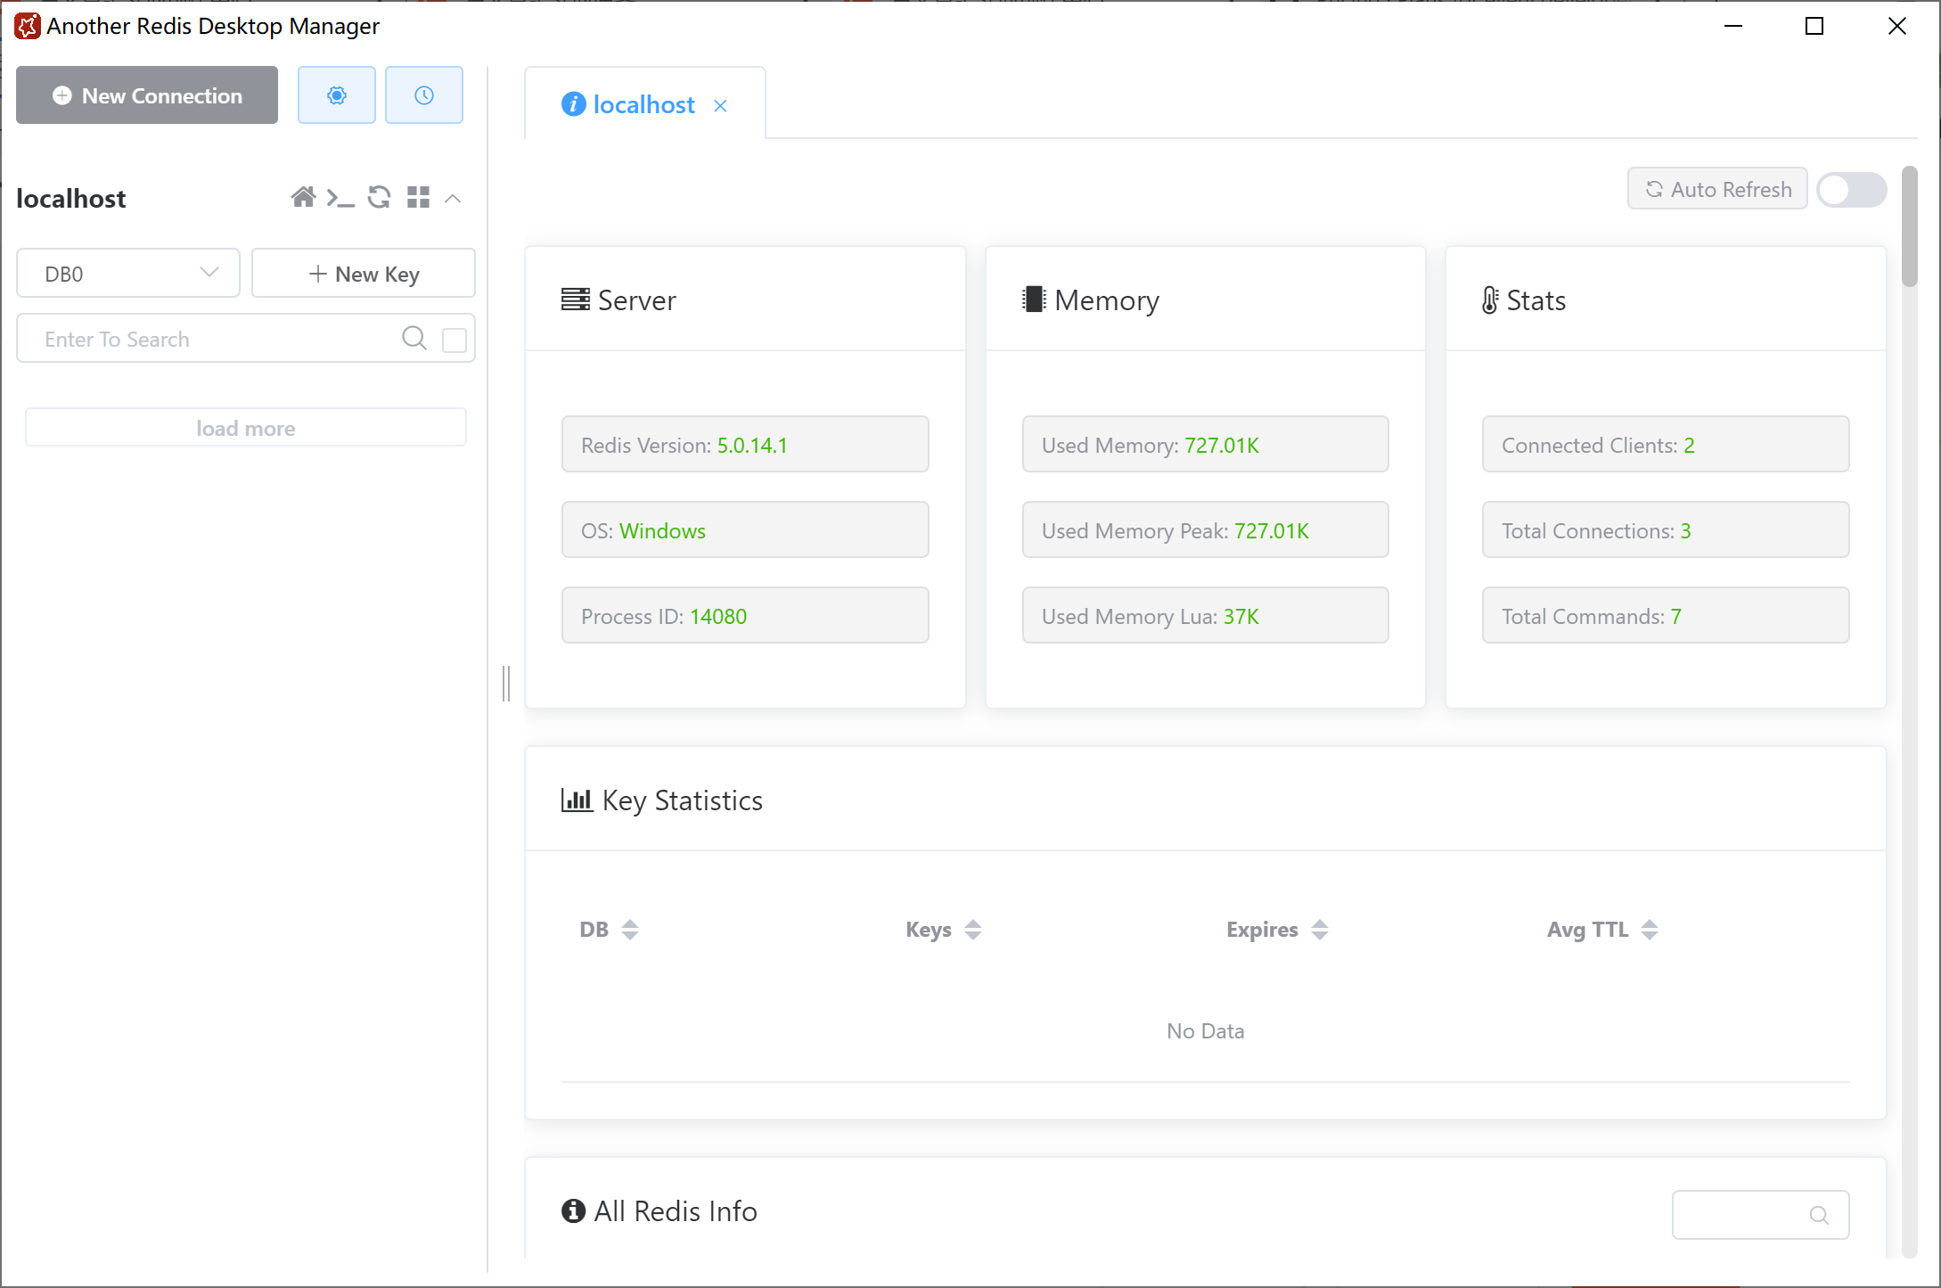
Task: Check the exact search checkbox
Action: pyautogui.click(x=454, y=340)
